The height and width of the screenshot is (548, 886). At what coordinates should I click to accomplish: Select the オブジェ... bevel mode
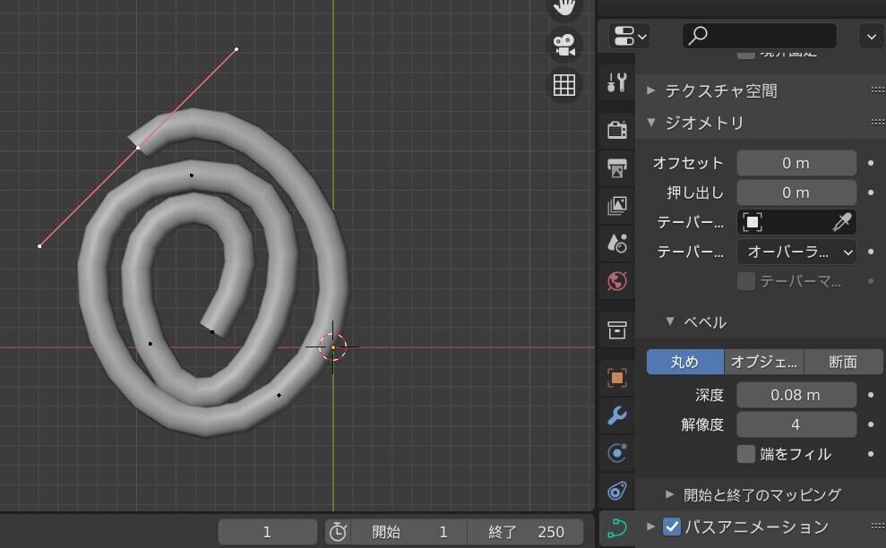pyautogui.click(x=764, y=362)
